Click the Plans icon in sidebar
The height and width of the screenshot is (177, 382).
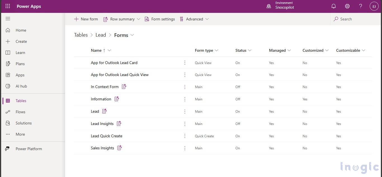click(8, 64)
